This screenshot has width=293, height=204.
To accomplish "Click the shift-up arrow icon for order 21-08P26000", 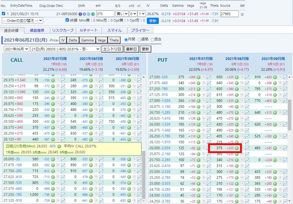I will tap(80, 14).
